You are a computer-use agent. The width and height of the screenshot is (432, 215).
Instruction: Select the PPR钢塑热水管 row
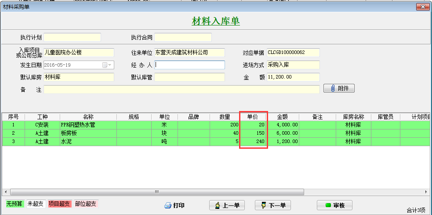[x=88, y=125]
